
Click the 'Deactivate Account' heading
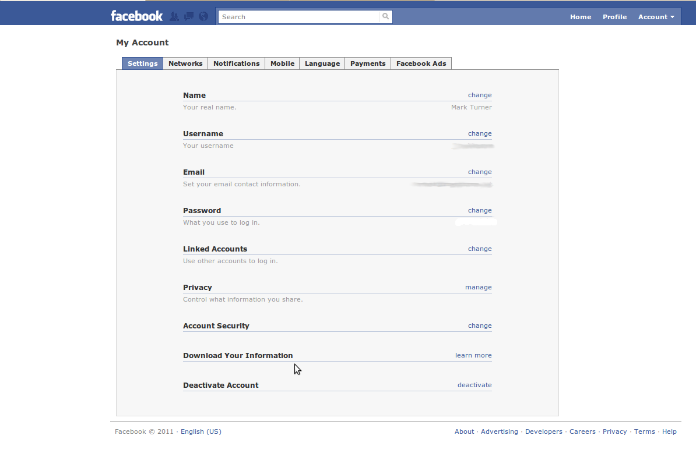(220, 385)
